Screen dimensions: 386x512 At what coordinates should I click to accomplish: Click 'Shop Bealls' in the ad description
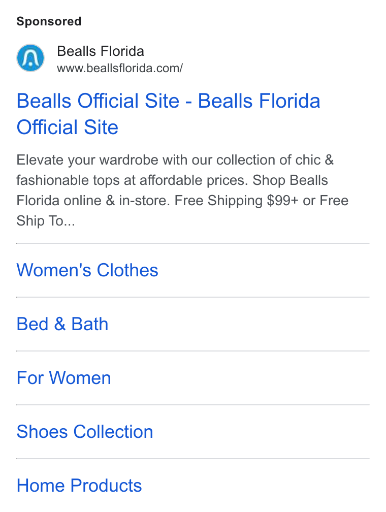[290, 180]
